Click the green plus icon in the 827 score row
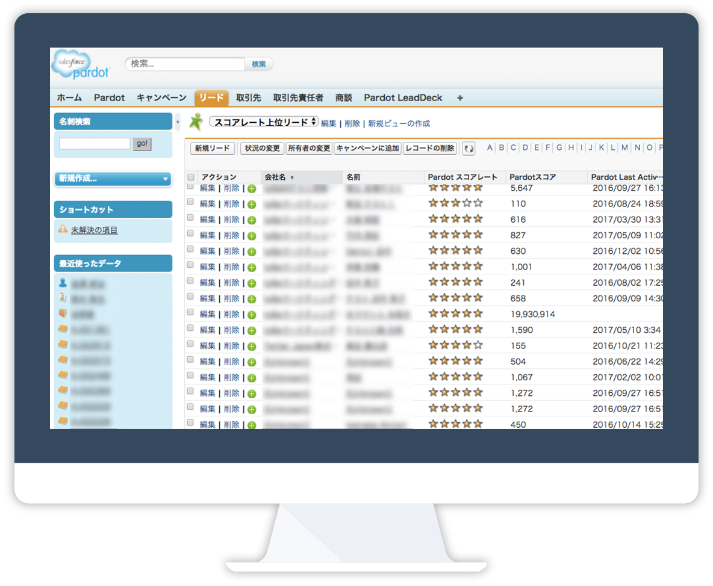The image size is (713, 586). coord(252,236)
